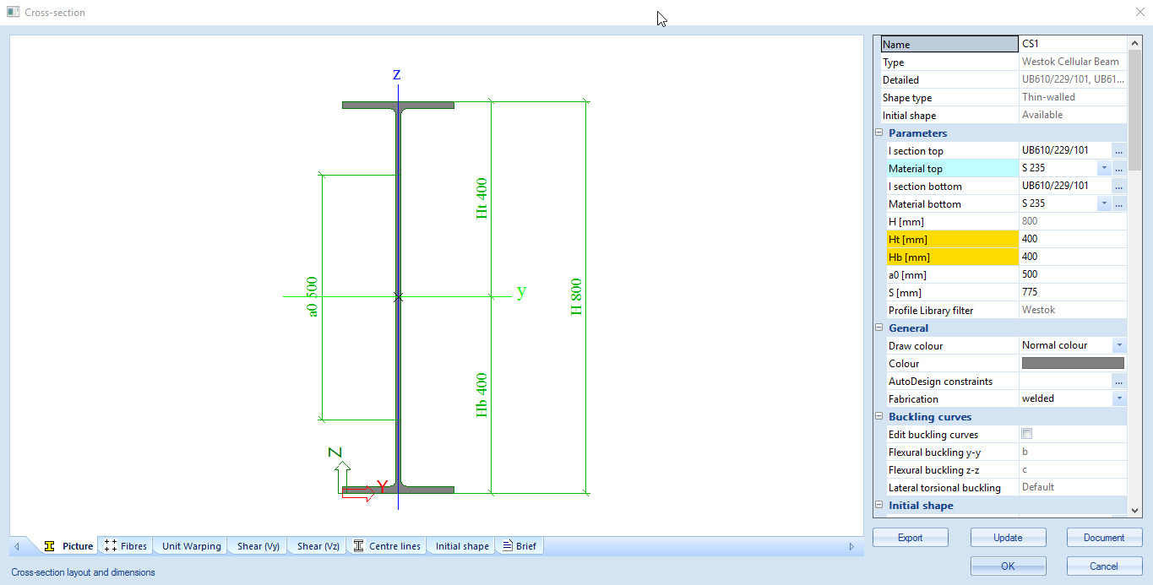Screen dimensions: 1153x585
Task: Click the grey Colour swatch
Action: (x=1073, y=364)
